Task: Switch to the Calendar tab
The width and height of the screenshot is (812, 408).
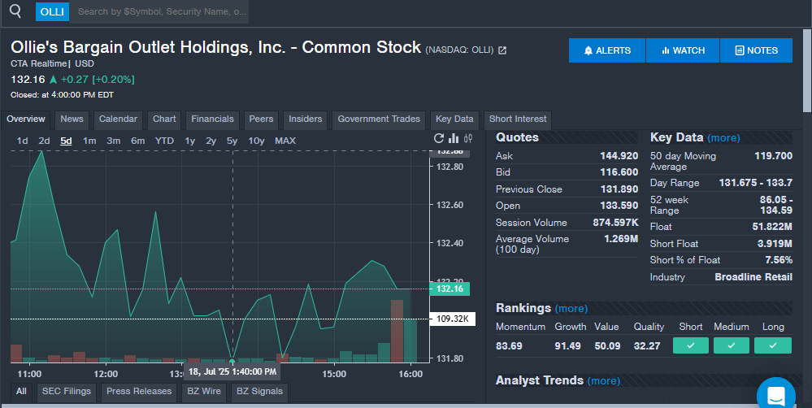Action: click(x=118, y=119)
